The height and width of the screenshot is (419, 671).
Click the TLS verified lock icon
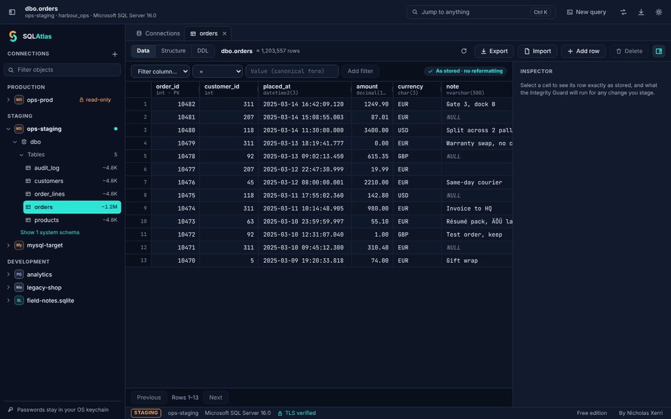[280, 413]
